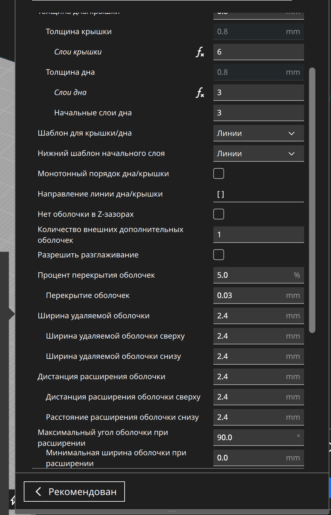
Task: Switch to Рекомендован settings mode
Action: (x=74, y=492)
